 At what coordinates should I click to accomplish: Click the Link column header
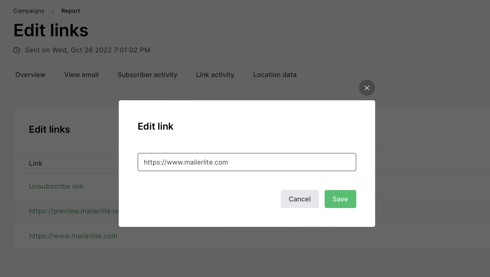click(x=36, y=163)
